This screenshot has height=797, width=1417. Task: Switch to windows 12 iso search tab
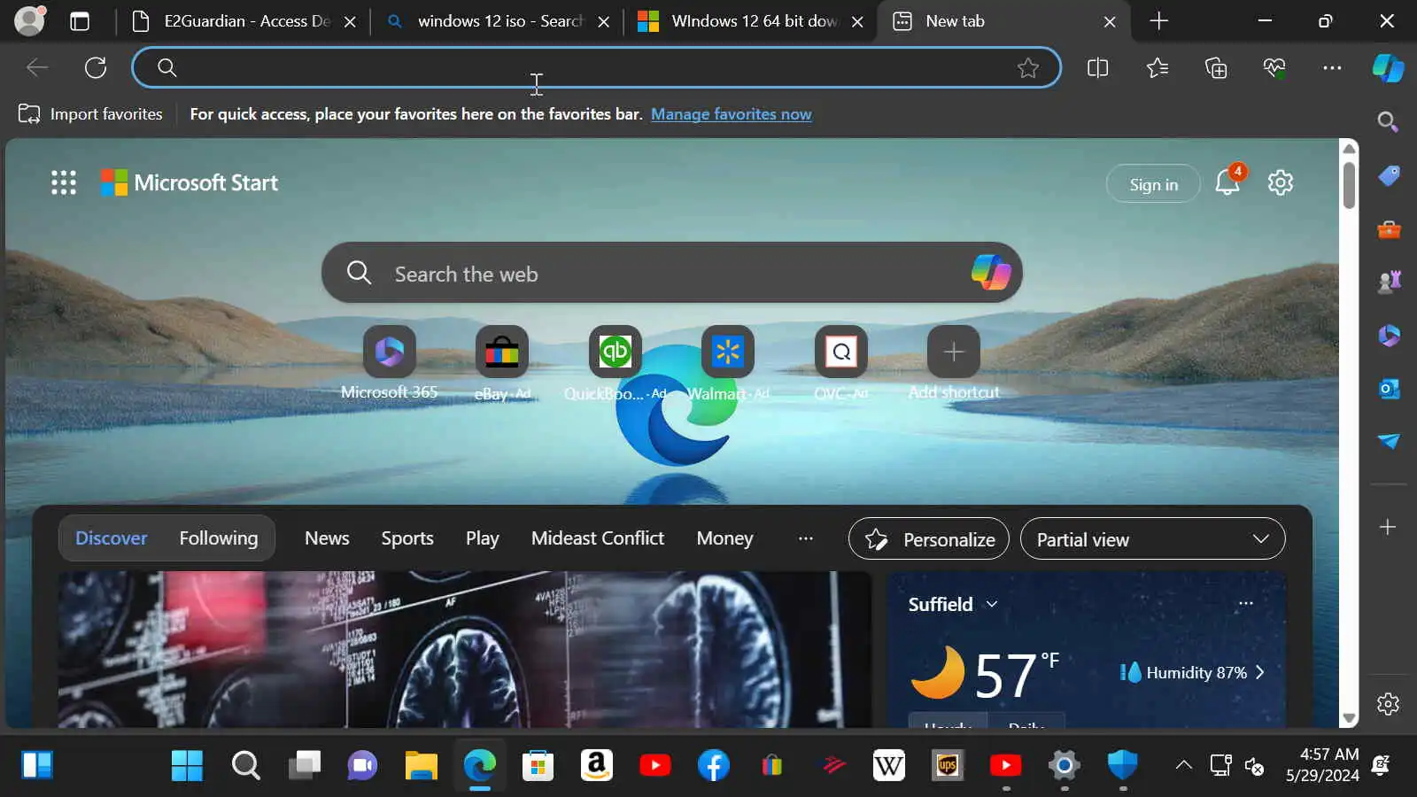498,21
